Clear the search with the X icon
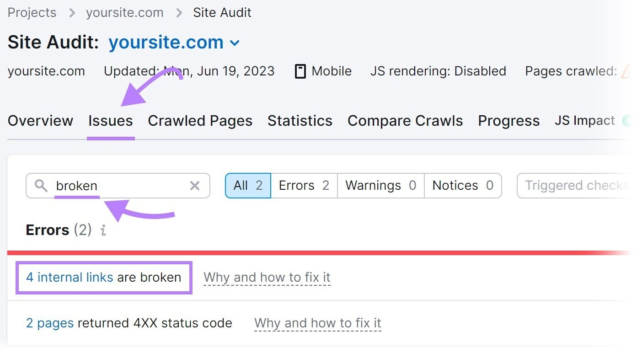The height and width of the screenshot is (353, 637). coord(195,186)
